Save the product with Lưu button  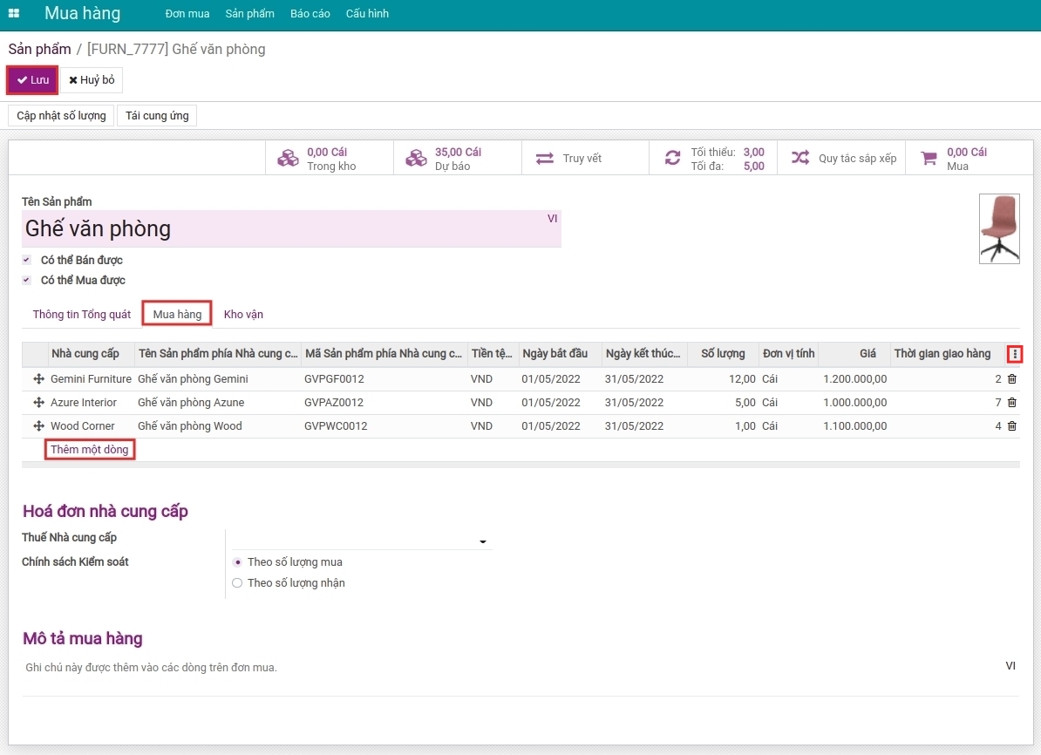coord(32,79)
